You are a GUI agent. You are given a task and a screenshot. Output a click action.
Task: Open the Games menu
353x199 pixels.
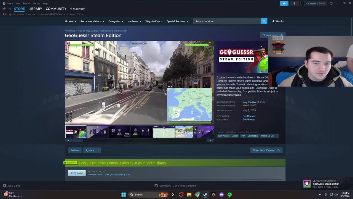tap(36, 3)
